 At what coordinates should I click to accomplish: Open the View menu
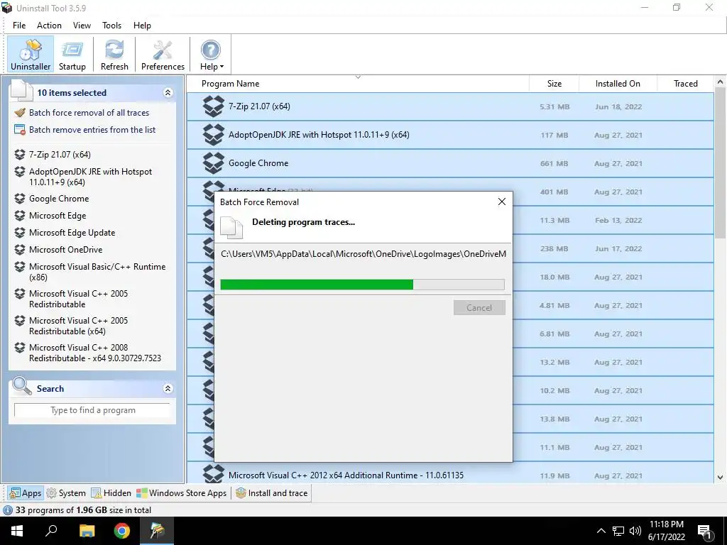coord(82,26)
